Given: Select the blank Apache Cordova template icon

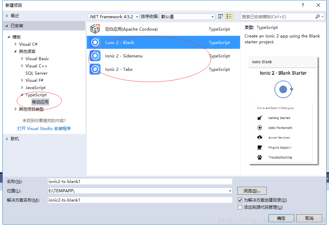Looking at the screenshot, I should pyautogui.click(x=95, y=29).
